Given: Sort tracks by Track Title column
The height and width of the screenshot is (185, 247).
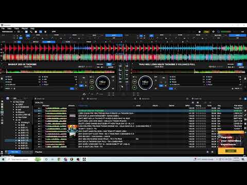Looking at the screenshot, I should pyautogui.click(x=83, y=105).
